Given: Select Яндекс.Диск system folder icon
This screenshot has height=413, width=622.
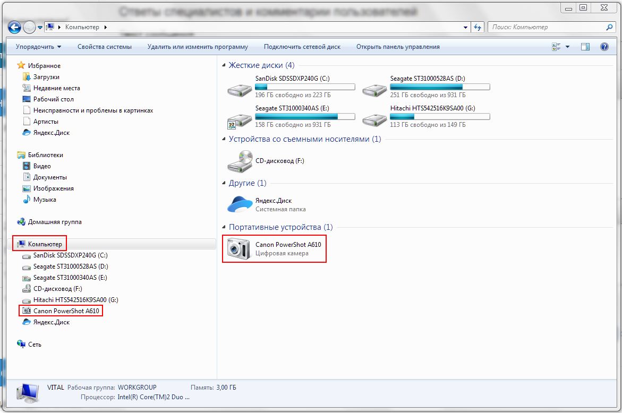Looking at the screenshot, I should click(240, 204).
